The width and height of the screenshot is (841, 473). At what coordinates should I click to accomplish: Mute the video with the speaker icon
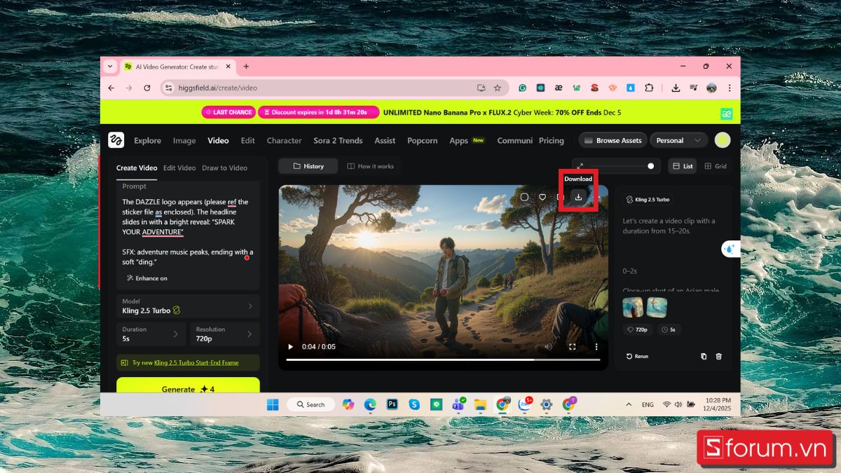click(548, 346)
